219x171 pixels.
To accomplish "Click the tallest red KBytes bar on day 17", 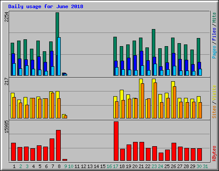I will pos(116,141).
